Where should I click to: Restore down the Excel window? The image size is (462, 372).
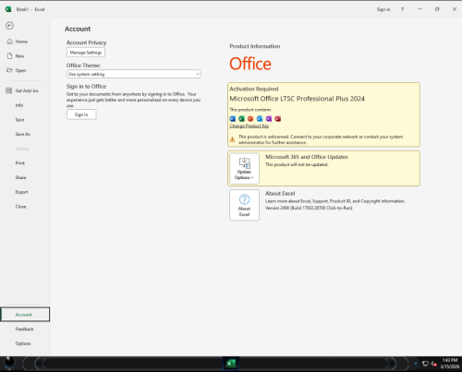coord(437,9)
